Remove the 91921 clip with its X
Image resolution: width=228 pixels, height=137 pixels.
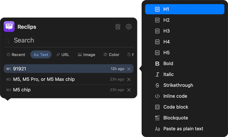click(129, 69)
